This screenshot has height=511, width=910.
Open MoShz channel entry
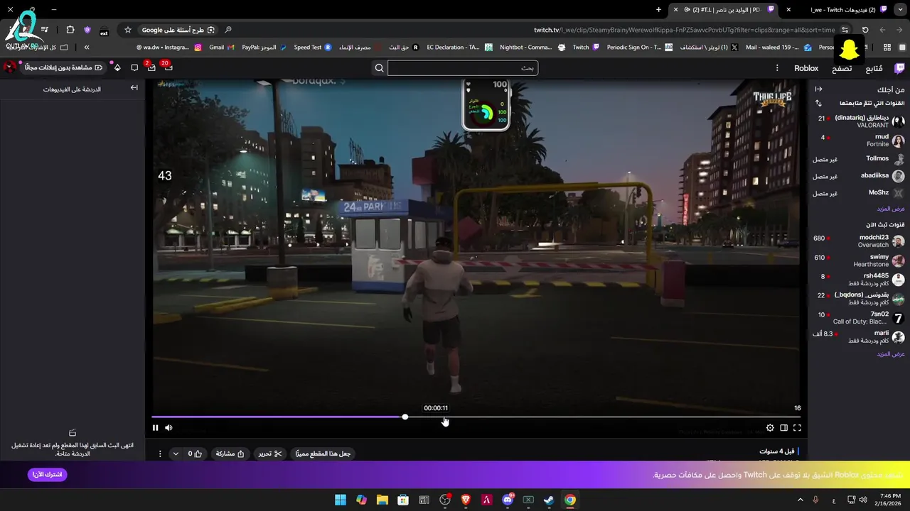click(x=859, y=193)
